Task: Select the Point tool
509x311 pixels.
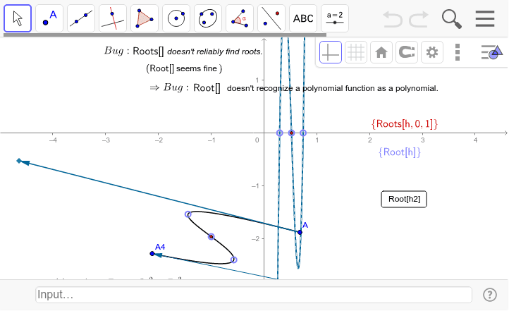Action: (x=49, y=18)
